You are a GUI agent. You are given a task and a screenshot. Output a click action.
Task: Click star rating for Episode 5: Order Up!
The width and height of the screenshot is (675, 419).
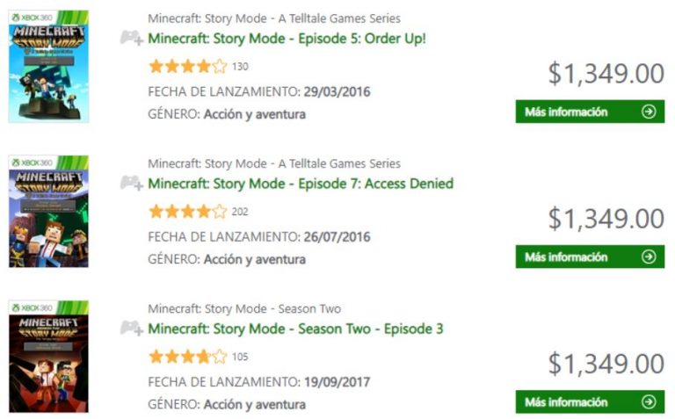pos(187,66)
